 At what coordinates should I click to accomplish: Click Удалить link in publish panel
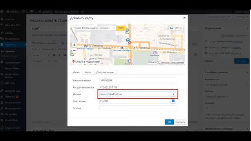pos(209,61)
